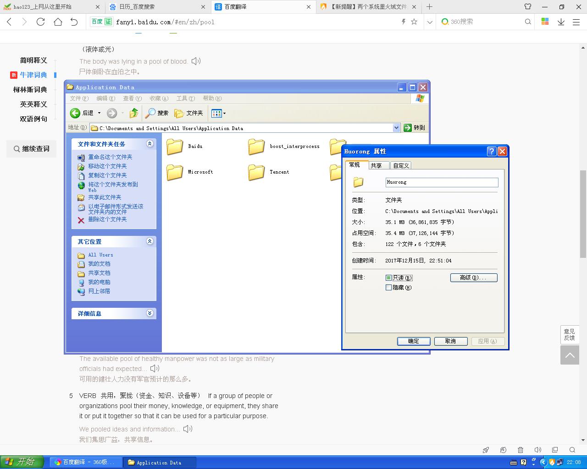Open the Baidu folder icon
This screenshot has width=587, height=469.
point(174,147)
